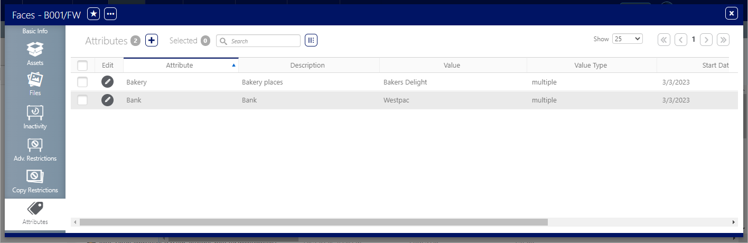Open Adv. Restrictions section
748x243 pixels.
point(35,149)
